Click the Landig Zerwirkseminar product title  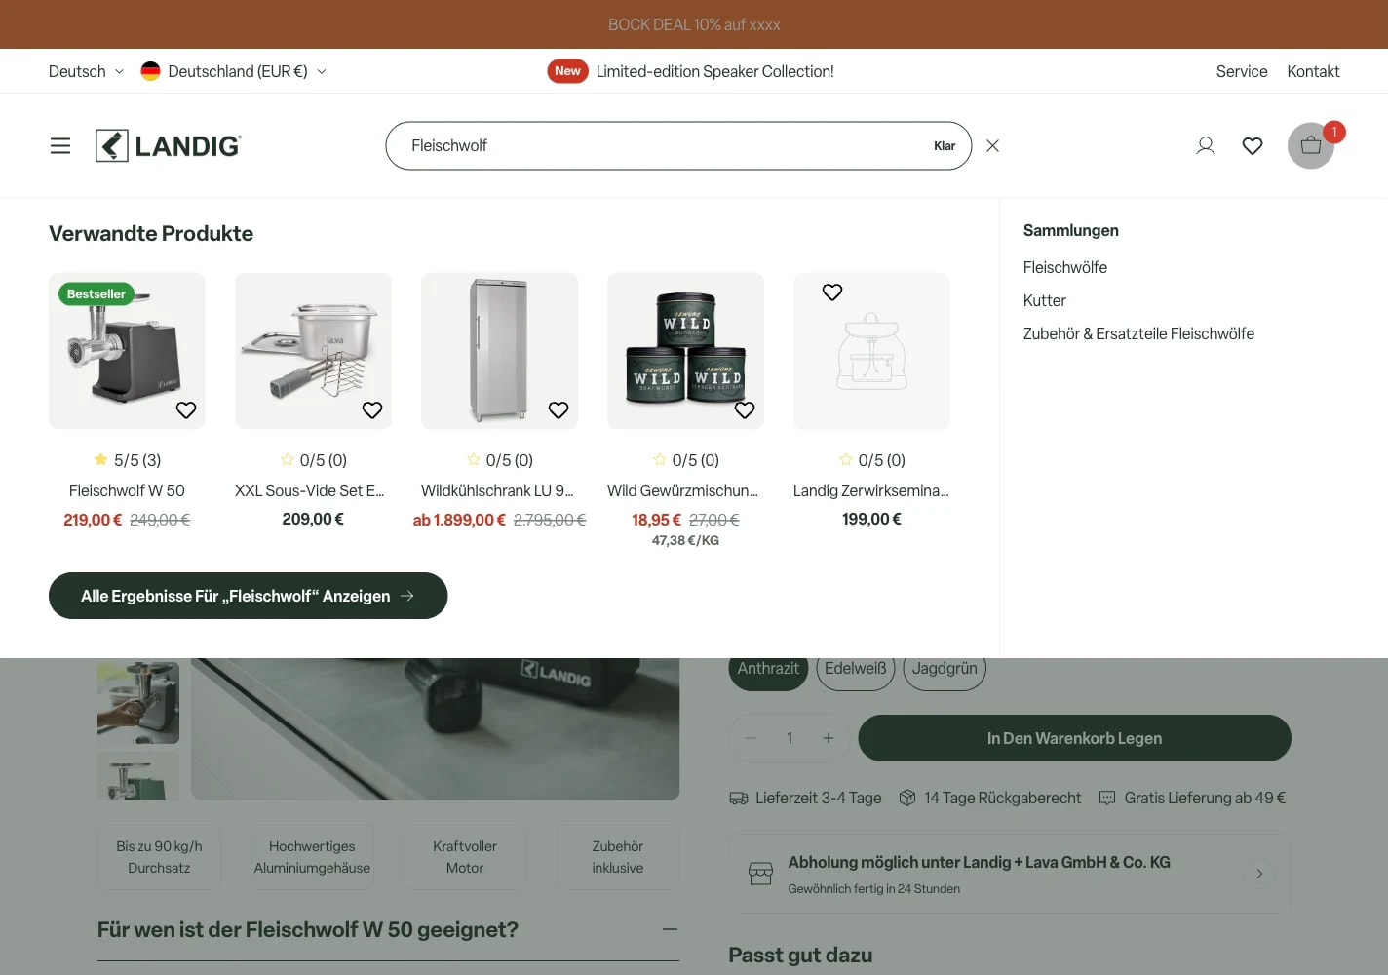870,490
